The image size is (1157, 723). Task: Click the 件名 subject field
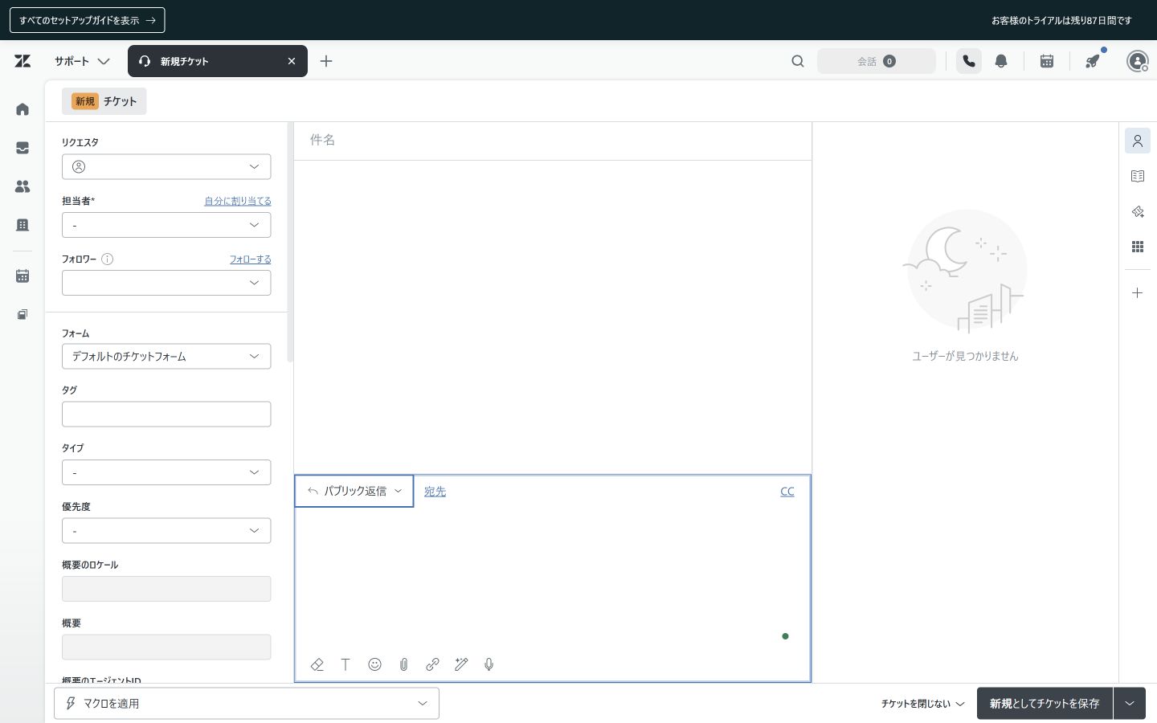(x=553, y=141)
